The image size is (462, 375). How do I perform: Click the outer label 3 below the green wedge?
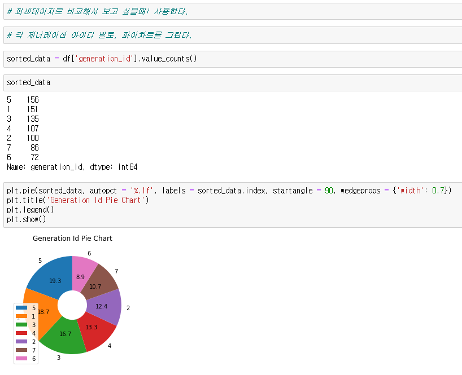[59, 358]
